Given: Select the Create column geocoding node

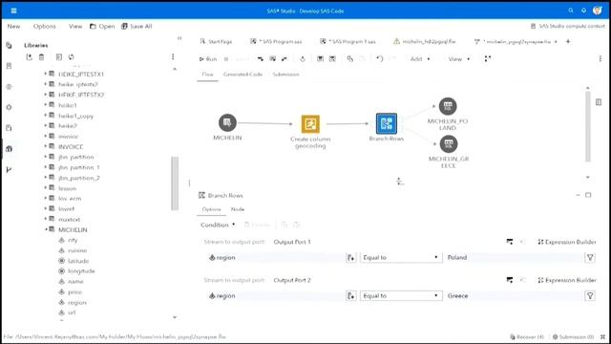Looking at the screenshot, I should tap(310, 124).
